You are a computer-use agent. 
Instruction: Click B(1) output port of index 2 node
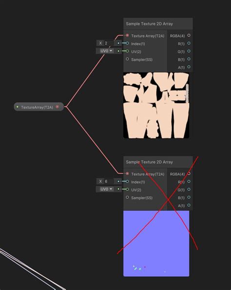[189, 59]
